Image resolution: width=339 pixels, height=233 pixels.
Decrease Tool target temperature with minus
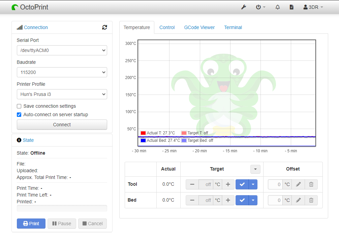click(x=192, y=184)
